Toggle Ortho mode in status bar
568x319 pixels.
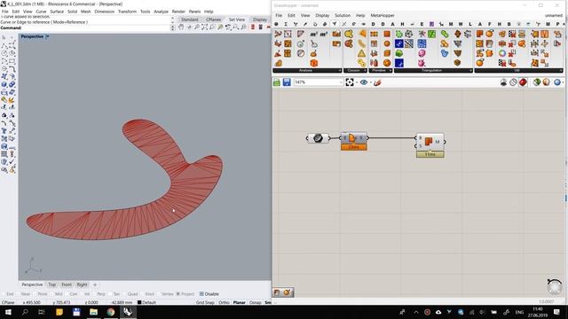pyautogui.click(x=224, y=302)
